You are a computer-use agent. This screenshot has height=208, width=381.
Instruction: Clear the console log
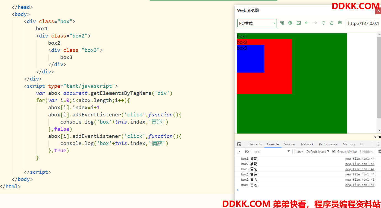coord(247,152)
